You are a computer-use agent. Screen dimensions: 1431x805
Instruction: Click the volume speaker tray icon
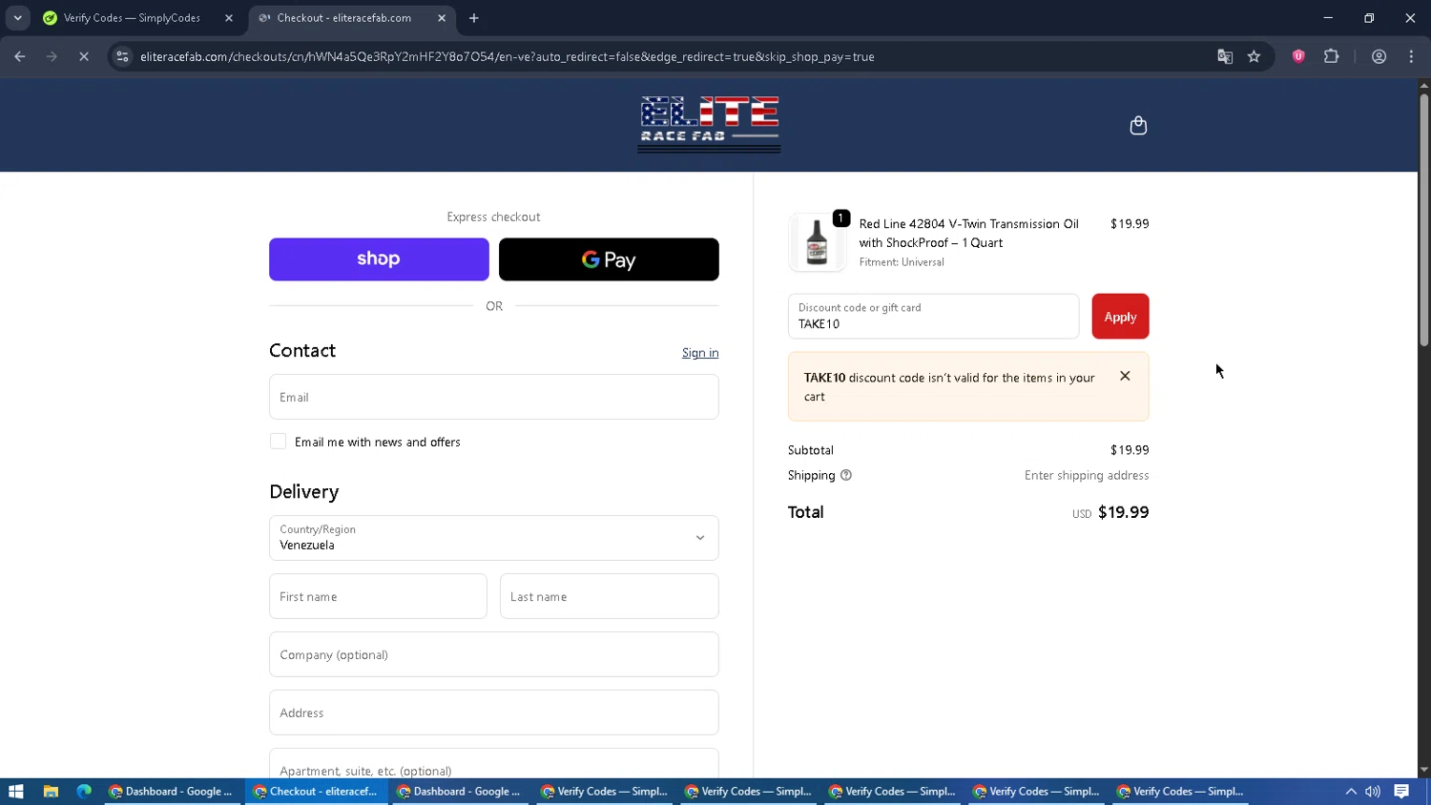coord(1373,792)
